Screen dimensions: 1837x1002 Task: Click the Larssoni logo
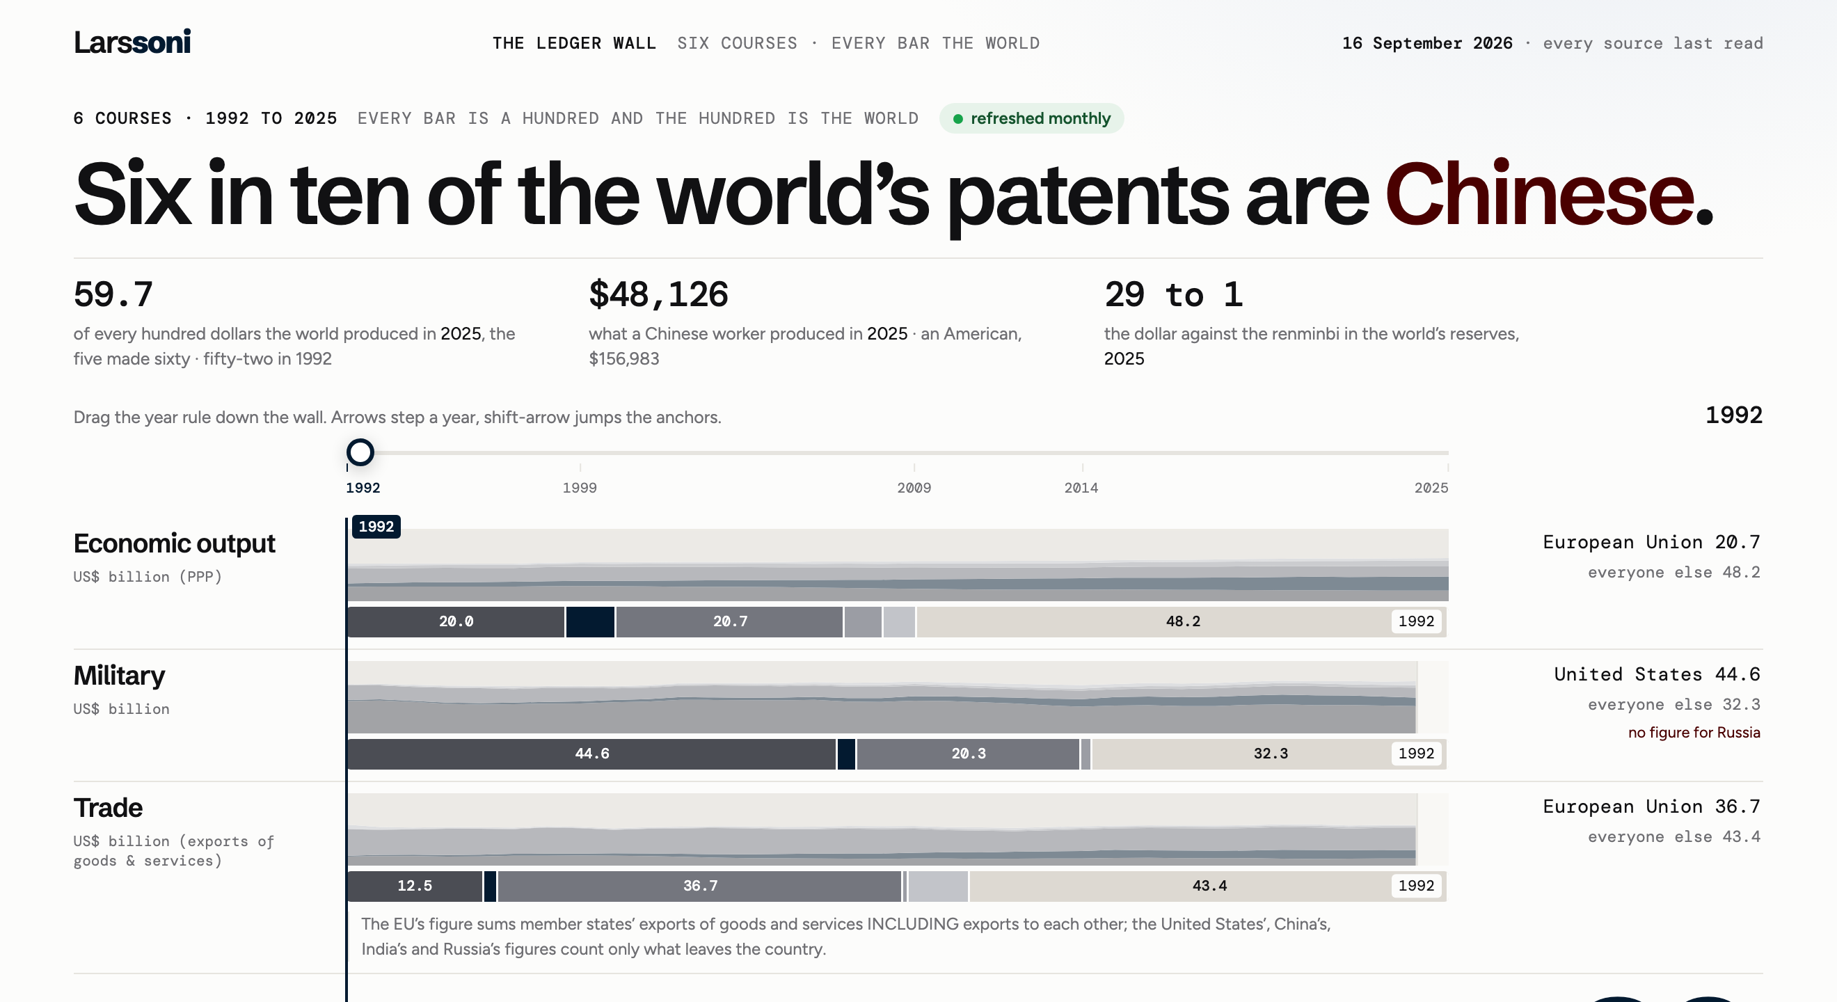tap(132, 42)
